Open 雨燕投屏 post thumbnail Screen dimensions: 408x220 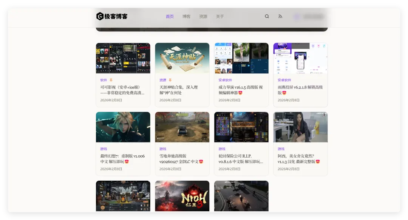pyautogui.click(x=300, y=58)
